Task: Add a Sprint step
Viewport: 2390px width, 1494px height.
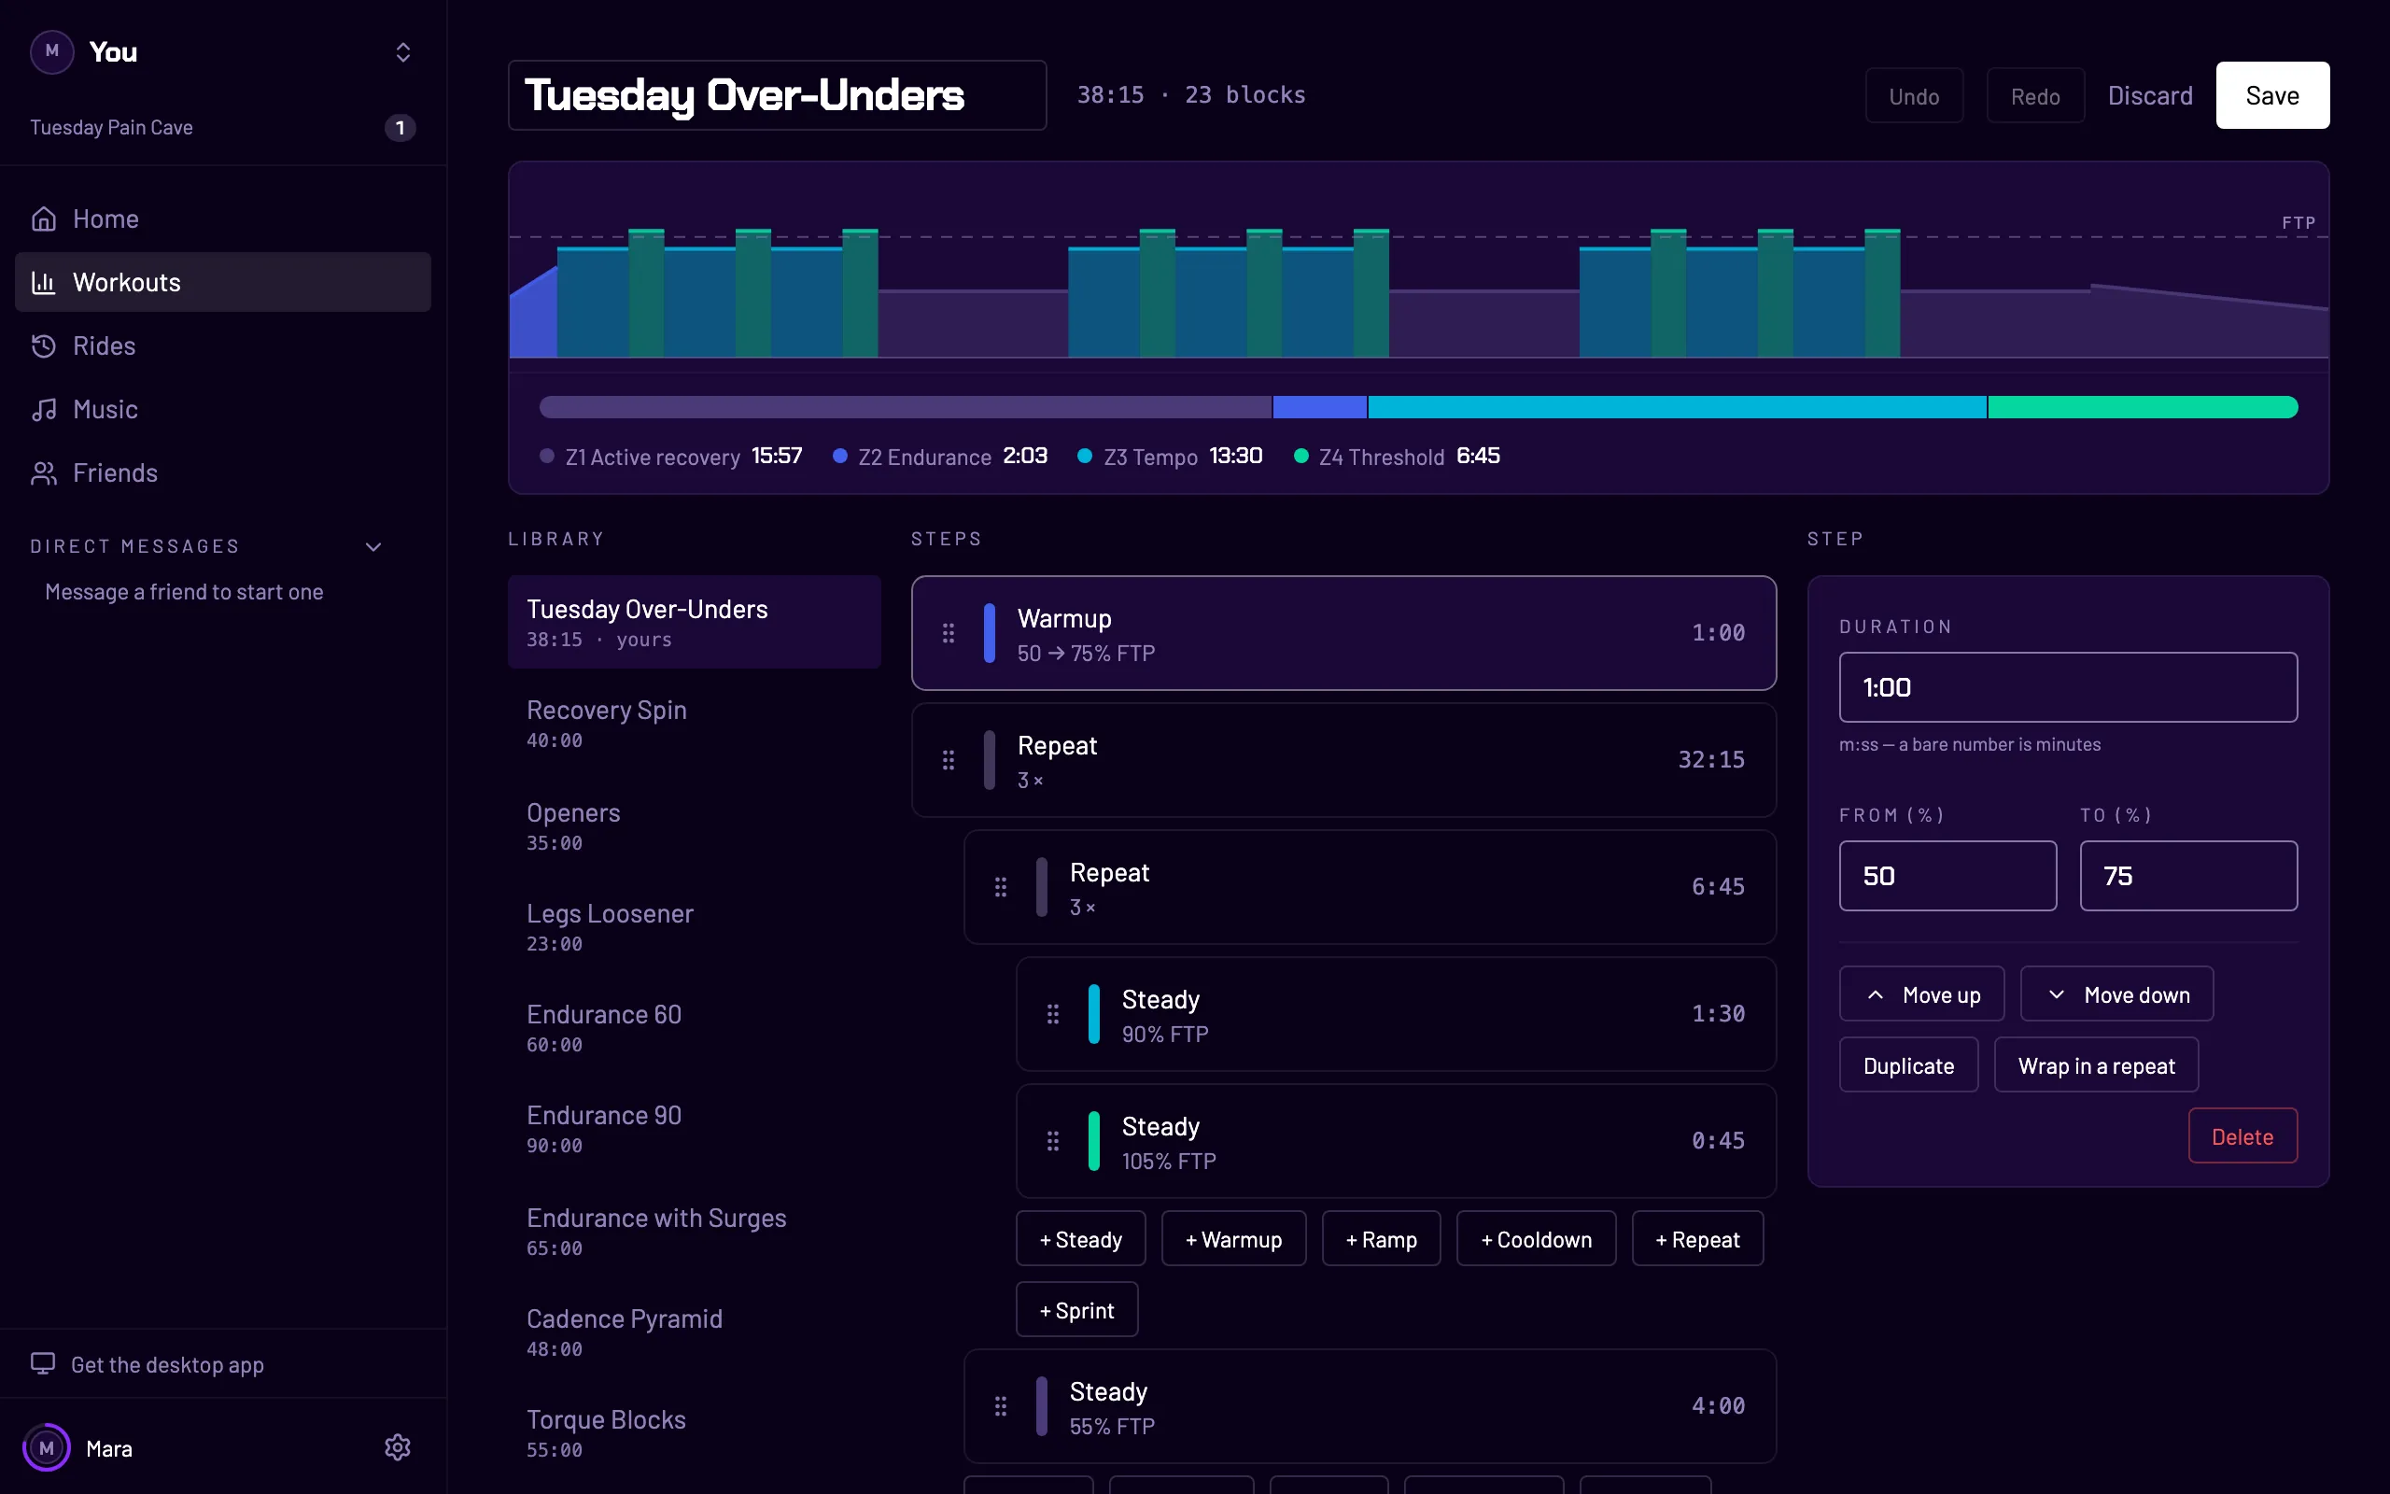Action: click(x=1076, y=1310)
